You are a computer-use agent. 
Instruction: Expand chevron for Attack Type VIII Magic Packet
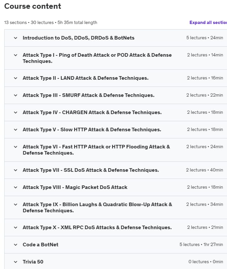(16, 187)
